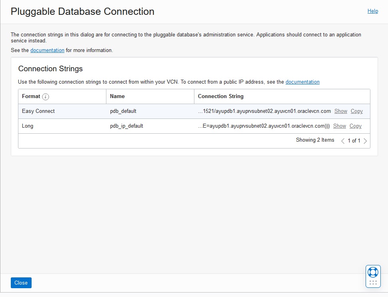Viewport: 388px width, 297px height.
Task: Open the Help link in the header
Action: click(x=372, y=11)
